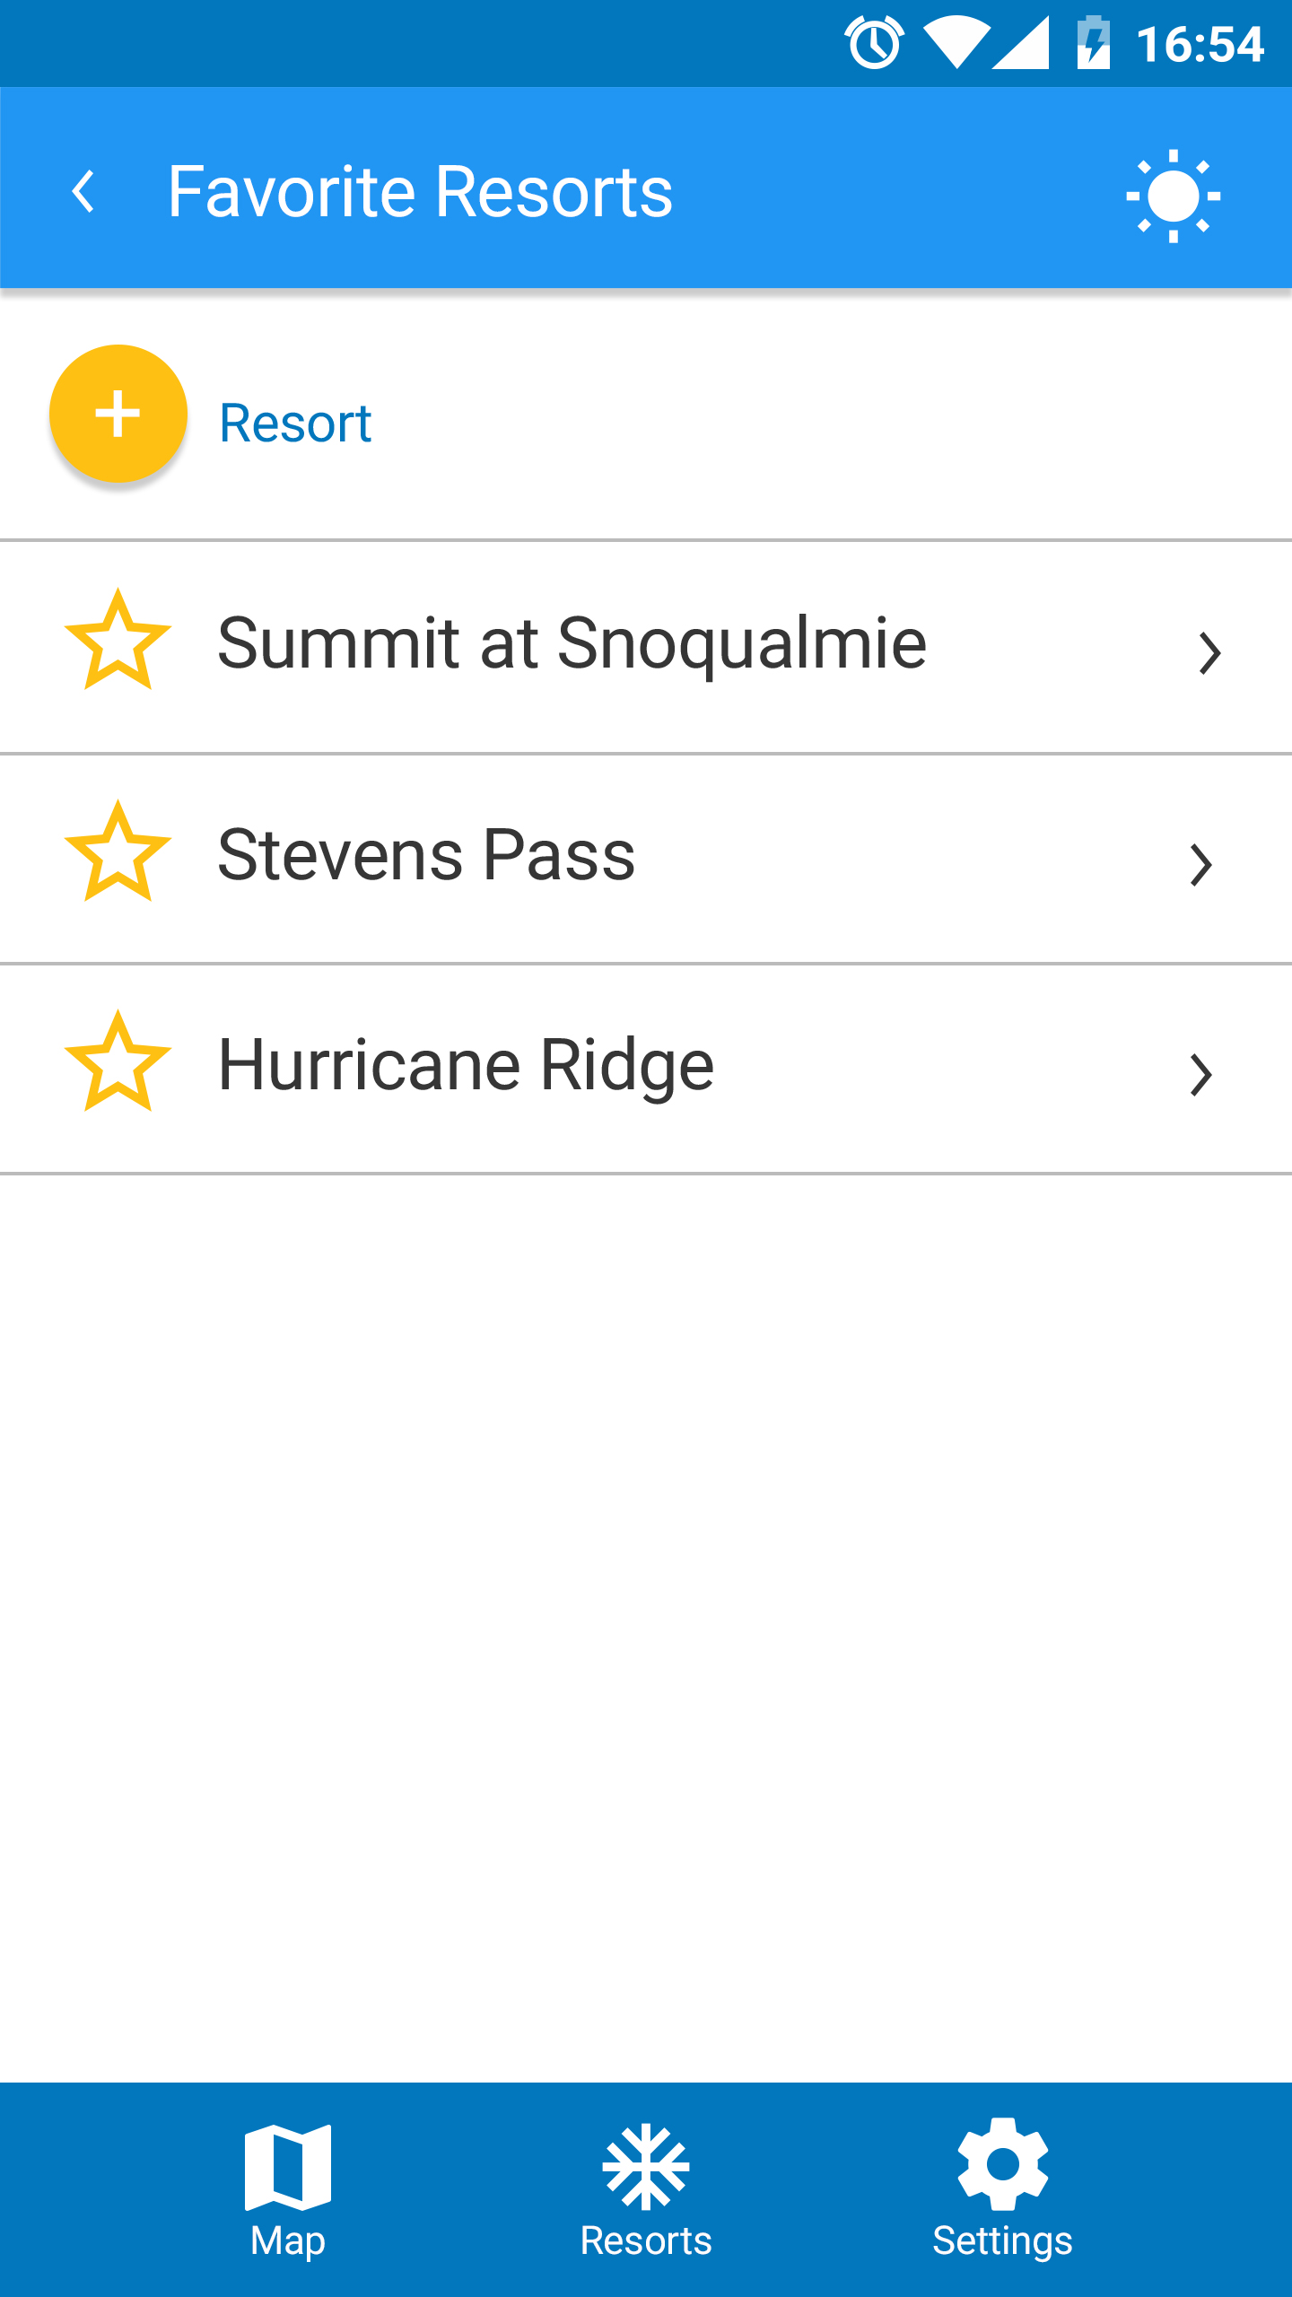Image resolution: width=1292 pixels, height=2297 pixels.
Task: Open the Settings gear tab
Action: tap(1003, 2164)
